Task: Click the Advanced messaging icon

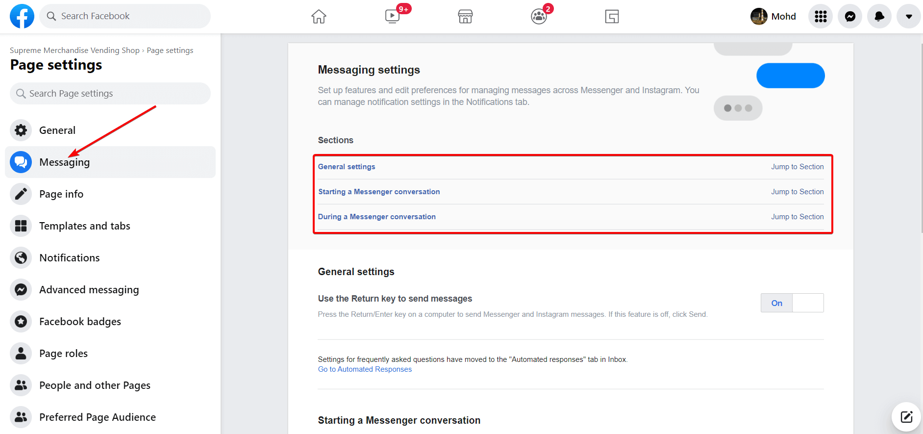Action: tap(21, 289)
